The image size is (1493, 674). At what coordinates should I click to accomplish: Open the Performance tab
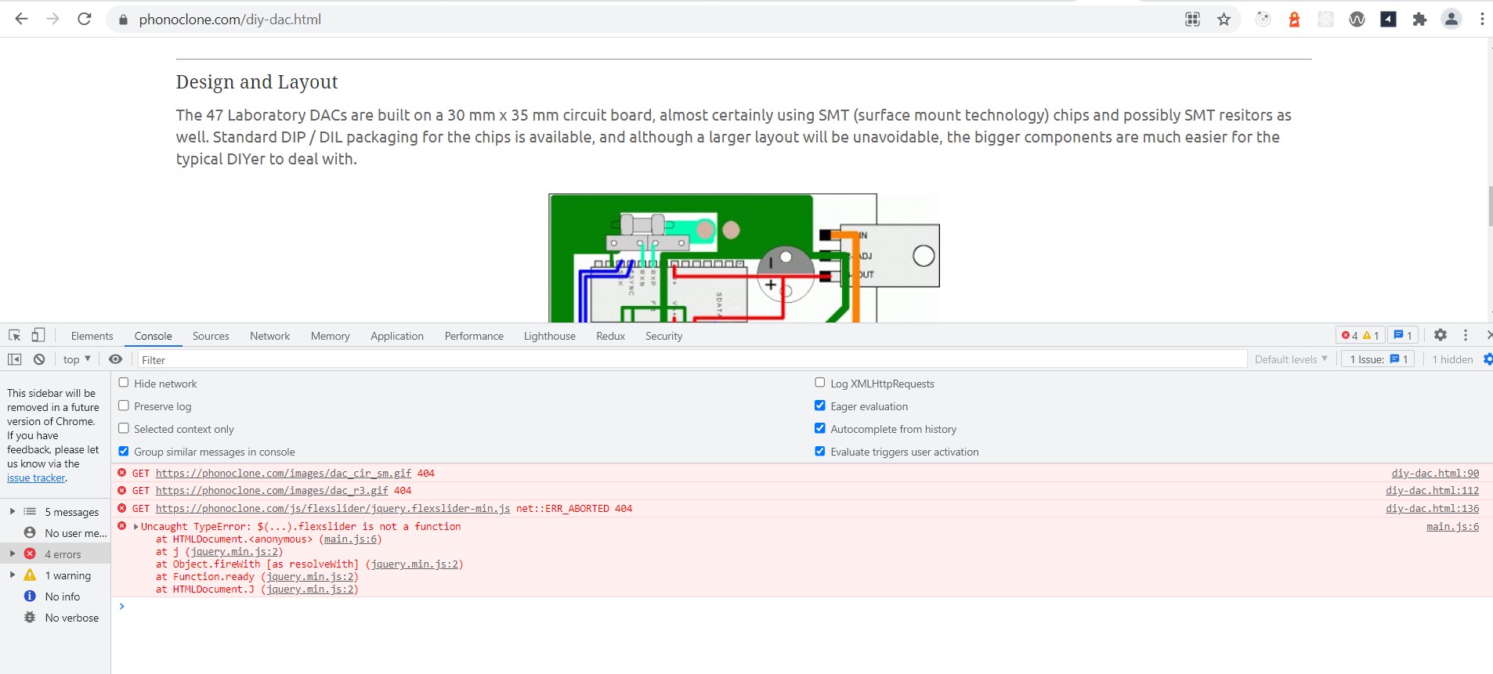pyautogui.click(x=474, y=336)
